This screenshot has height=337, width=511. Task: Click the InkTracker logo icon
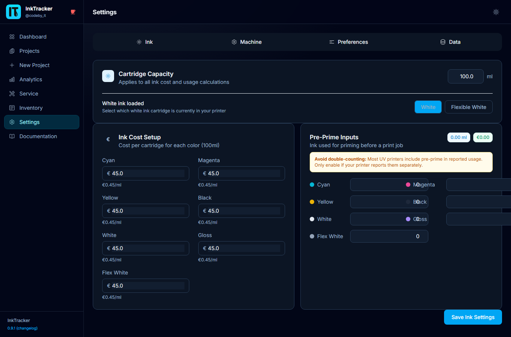[x=13, y=12]
